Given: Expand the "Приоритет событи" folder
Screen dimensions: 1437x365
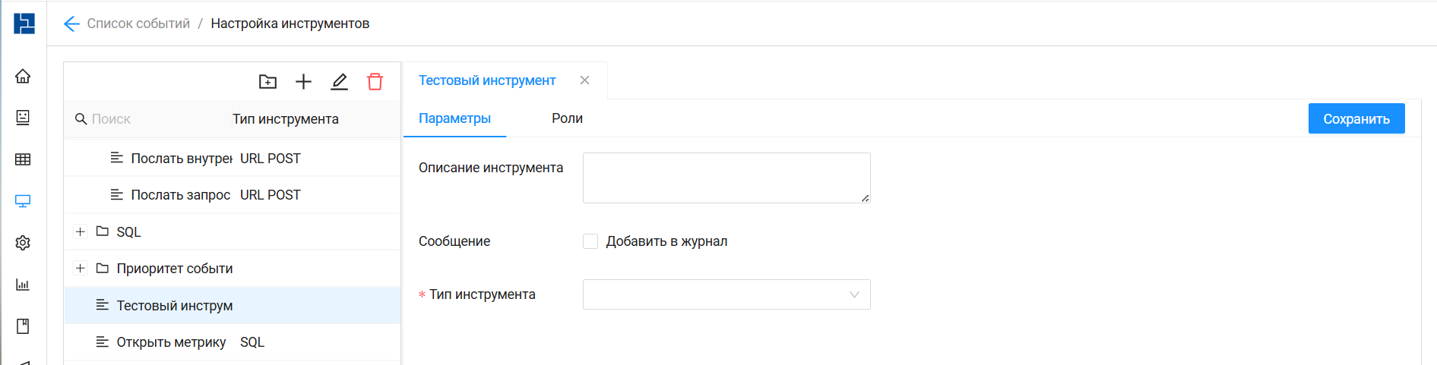Looking at the screenshot, I should click(81, 268).
